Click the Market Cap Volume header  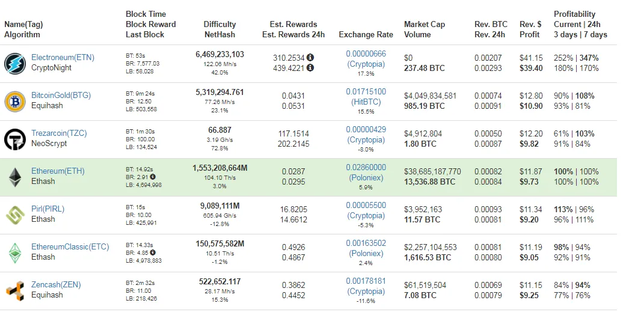425,29
